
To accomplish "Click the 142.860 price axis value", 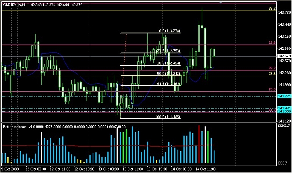I will click(x=285, y=48).
